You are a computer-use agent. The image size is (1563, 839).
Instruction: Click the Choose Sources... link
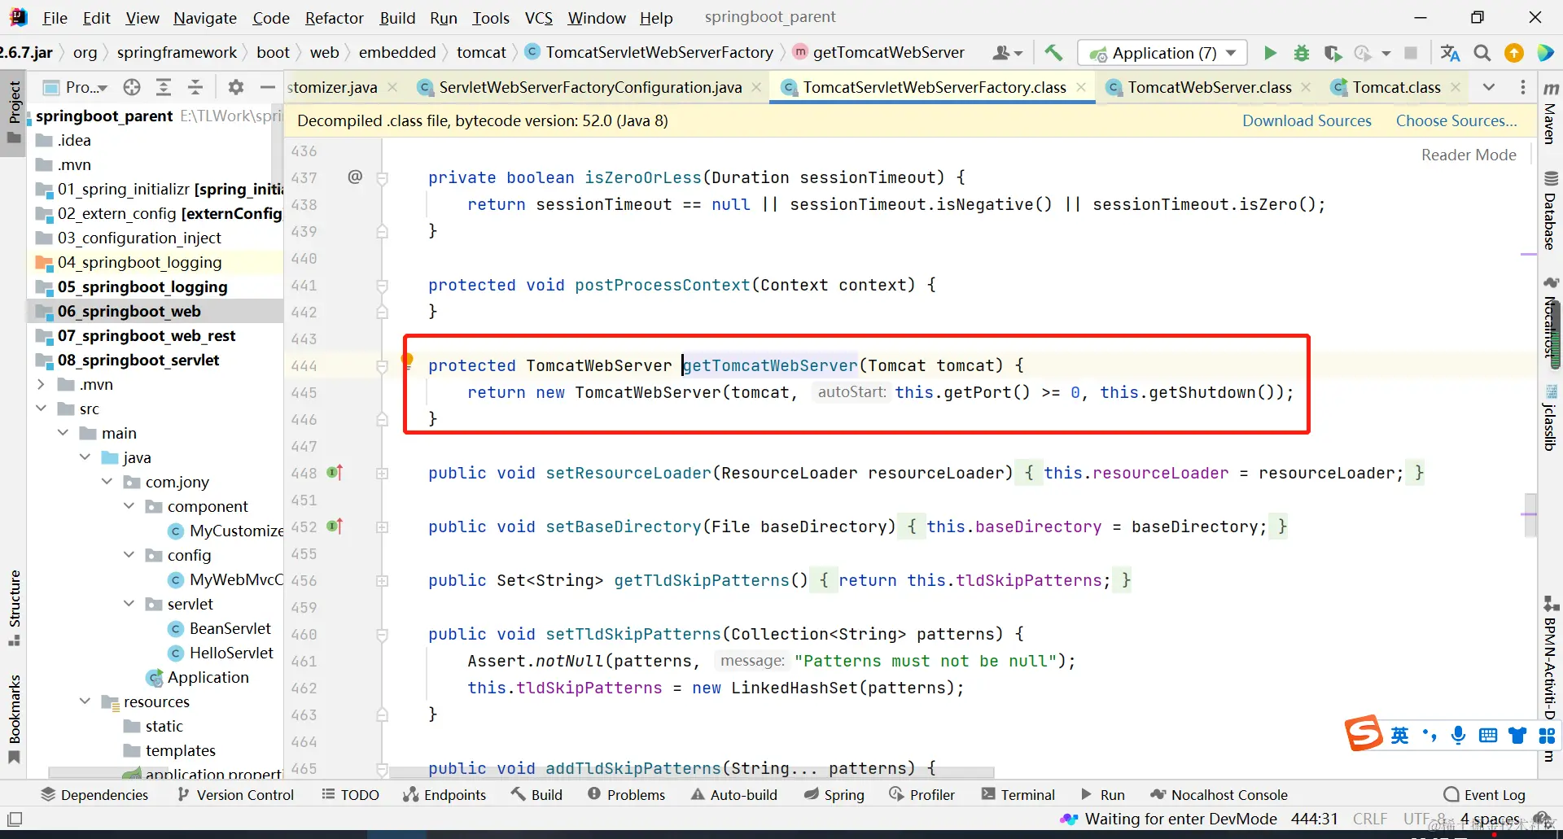pos(1456,120)
